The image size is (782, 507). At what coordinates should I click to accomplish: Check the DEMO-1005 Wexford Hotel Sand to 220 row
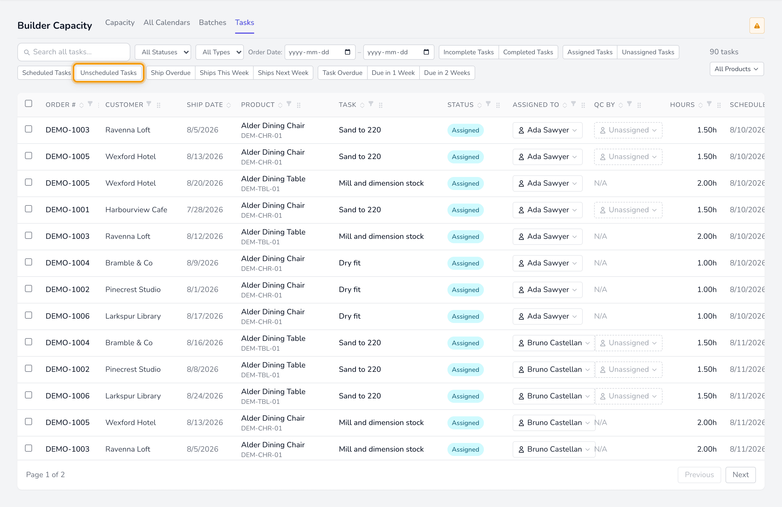coord(29,156)
